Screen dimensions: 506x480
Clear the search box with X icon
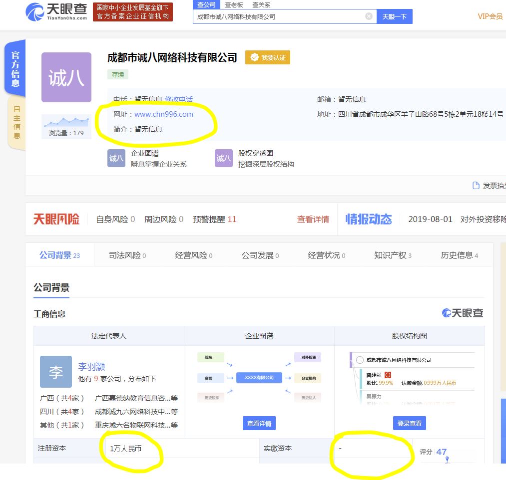pos(369,16)
